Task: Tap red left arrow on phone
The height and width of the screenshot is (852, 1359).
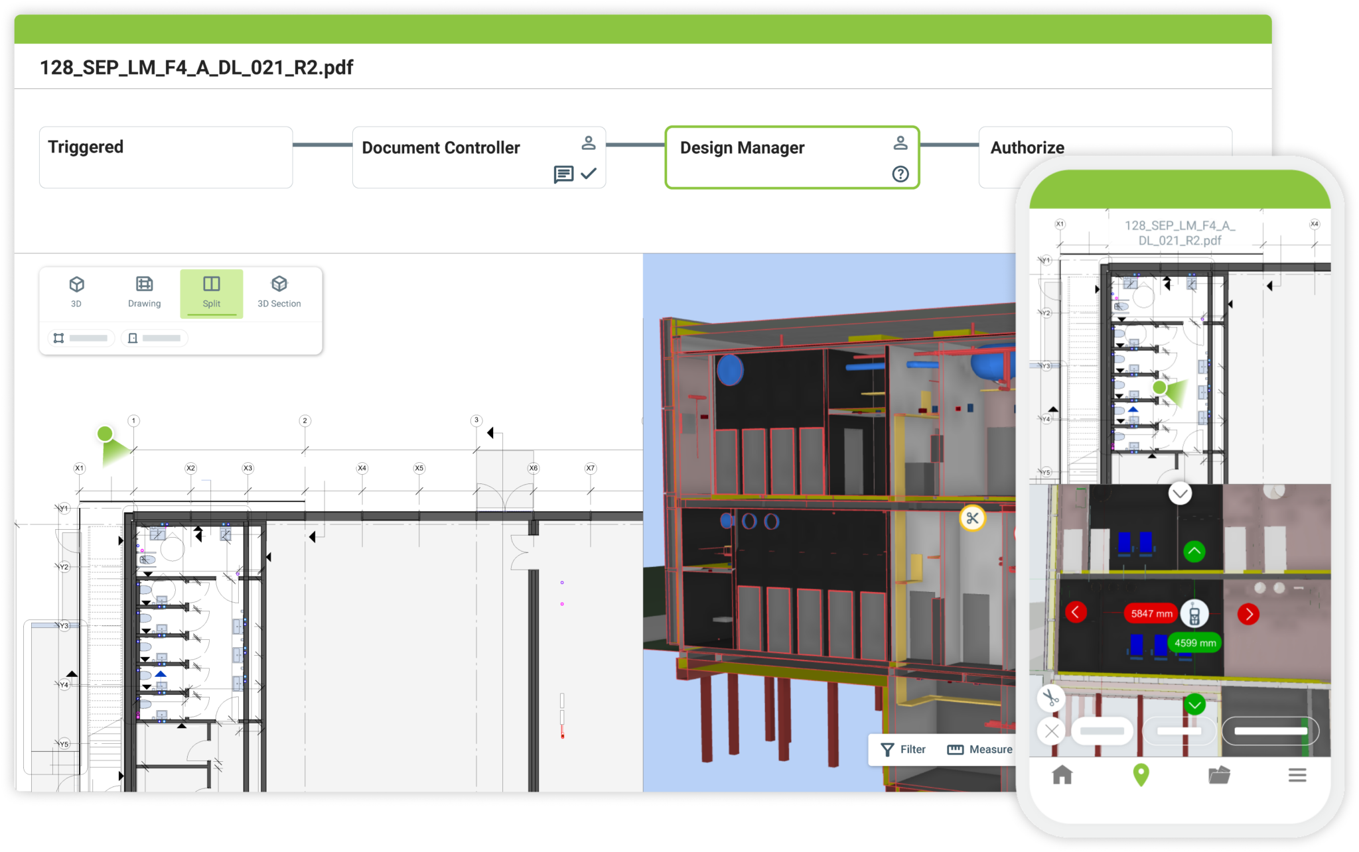Action: 1076,613
